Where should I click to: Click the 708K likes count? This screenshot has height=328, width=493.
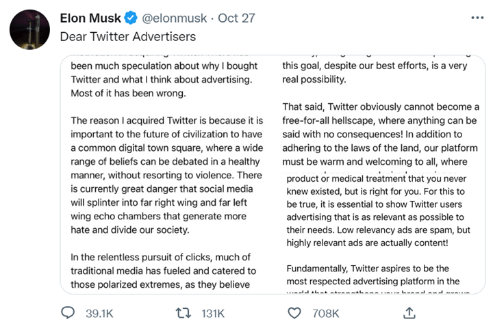point(326,313)
